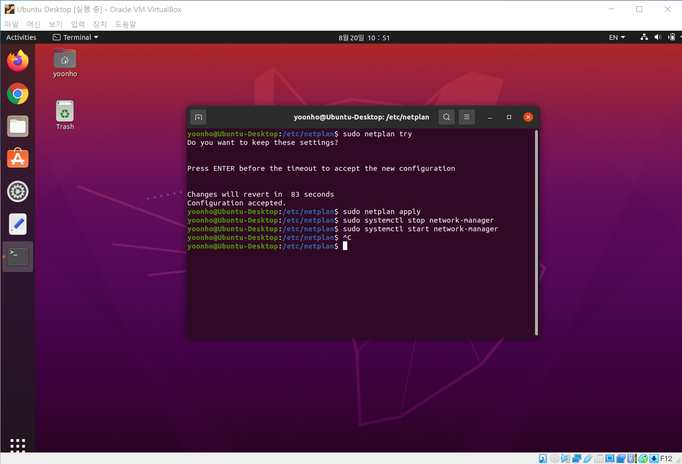The height and width of the screenshot is (464, 682).
Task: Click 'sudo systemctl stop network-manager' text
Action: point(418,220)
